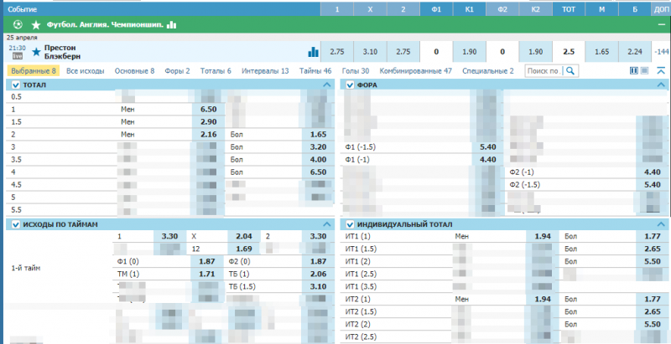Click the market search input field
This screenshot has width=671, height=344.
pyautogui.click(x=544, y=71)
